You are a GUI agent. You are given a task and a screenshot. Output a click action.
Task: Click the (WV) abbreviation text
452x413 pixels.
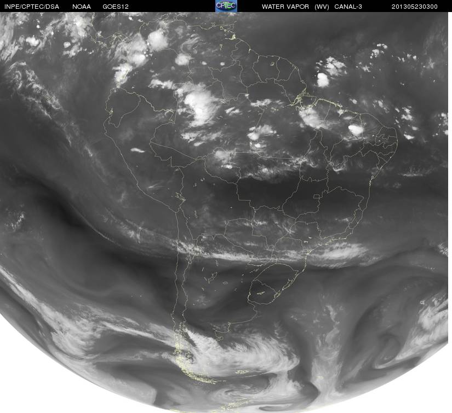(x=322, y=7)
